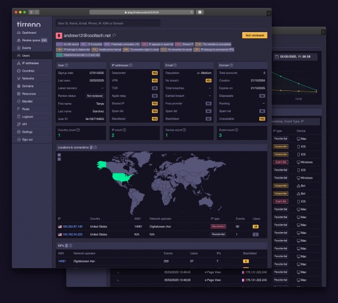Zoom out the map with minus button
Viewport: 338px width, 303px height.
click(59, 159)
